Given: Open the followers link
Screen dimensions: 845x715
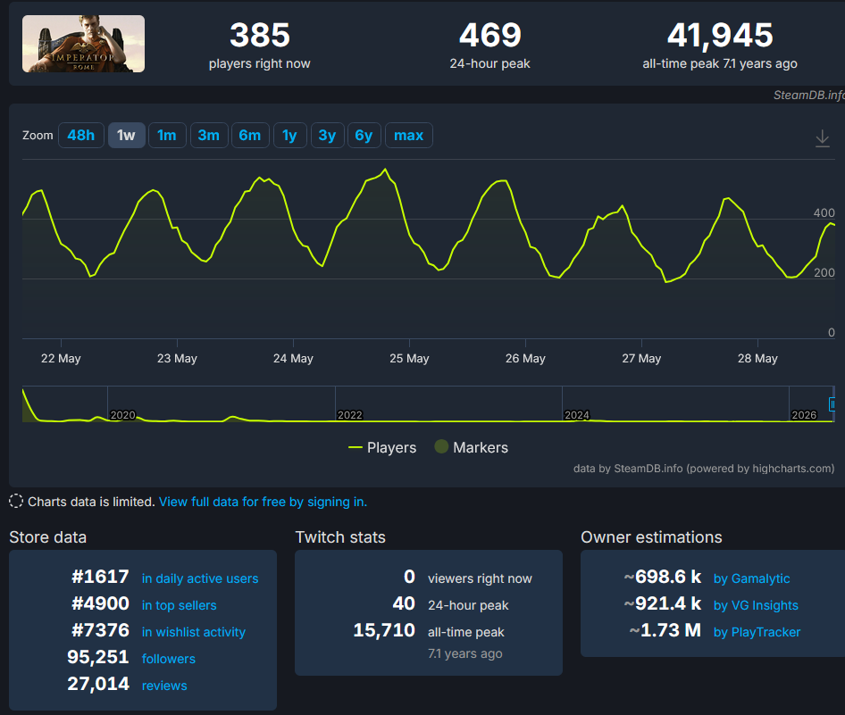Looking at the screenshot, I should point(169,659).
